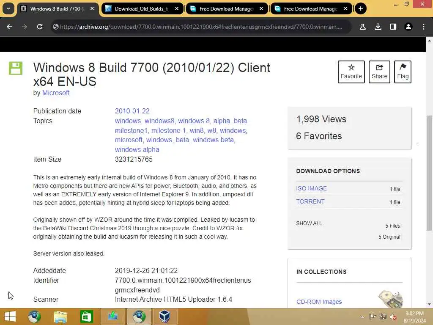
Task: Click the green floppy disk software icon
Action: (x=16, y=68)
